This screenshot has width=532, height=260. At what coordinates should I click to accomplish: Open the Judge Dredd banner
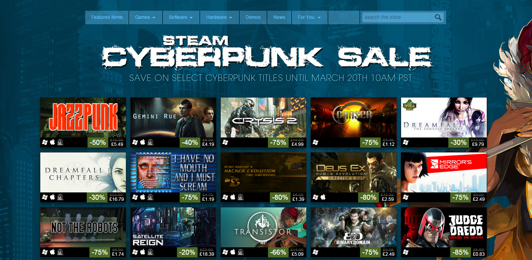pyautogui.click(x=444, y=227)
